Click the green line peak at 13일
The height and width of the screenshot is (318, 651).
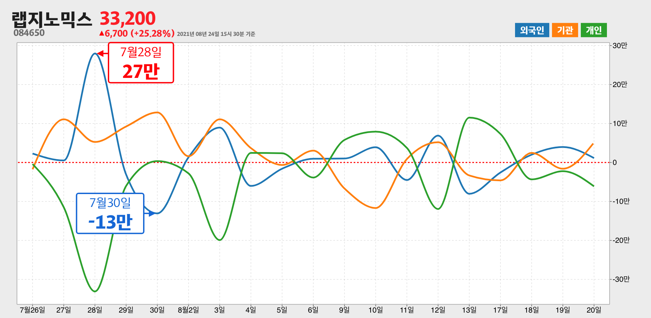469,118
